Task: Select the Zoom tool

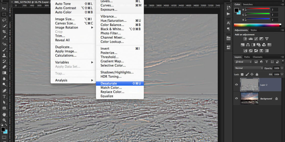Action: pyautogui.click(x=4, y=120)
